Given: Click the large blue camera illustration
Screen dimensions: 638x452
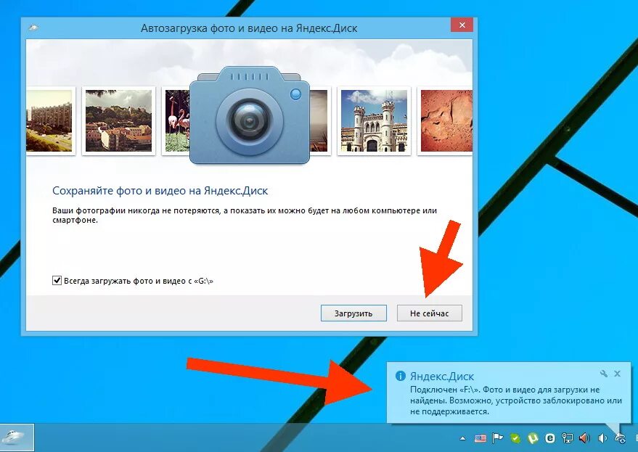Looking at the screenshot, I should [250, 116].
